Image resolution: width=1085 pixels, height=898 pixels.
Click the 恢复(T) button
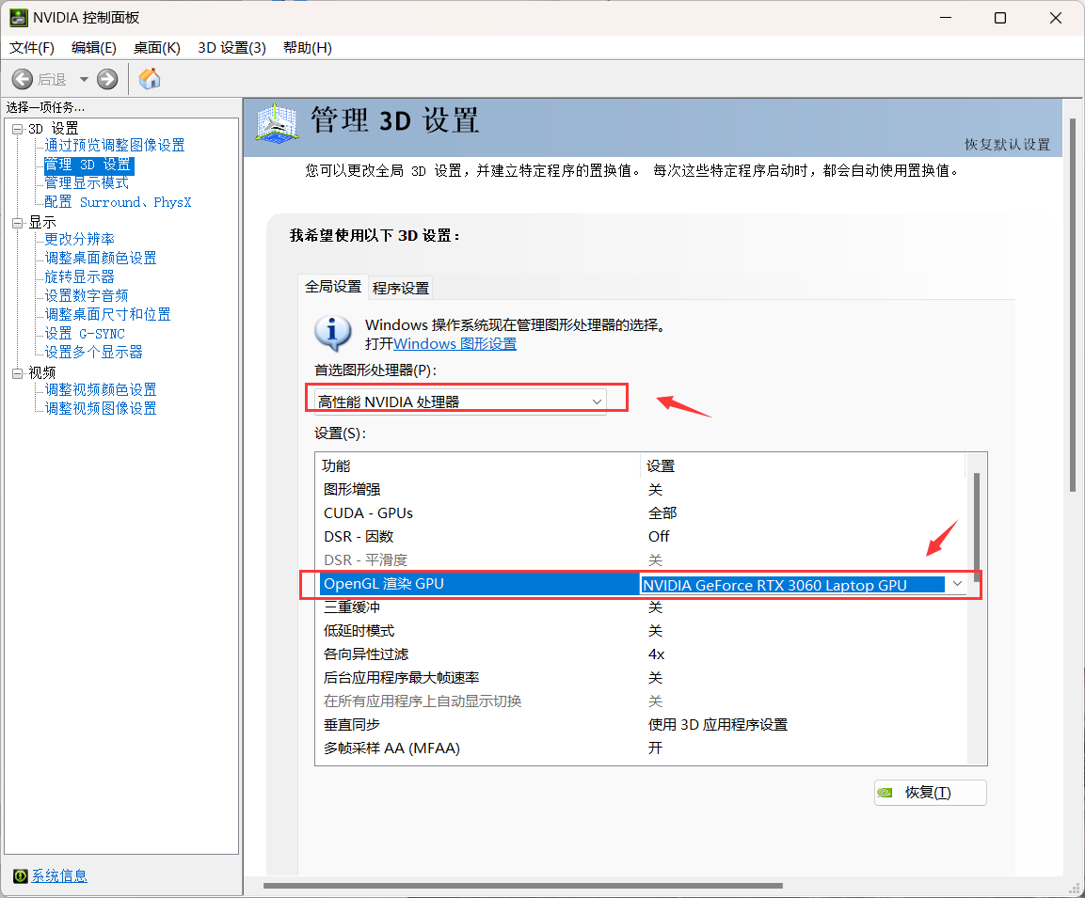coord(930,793)
